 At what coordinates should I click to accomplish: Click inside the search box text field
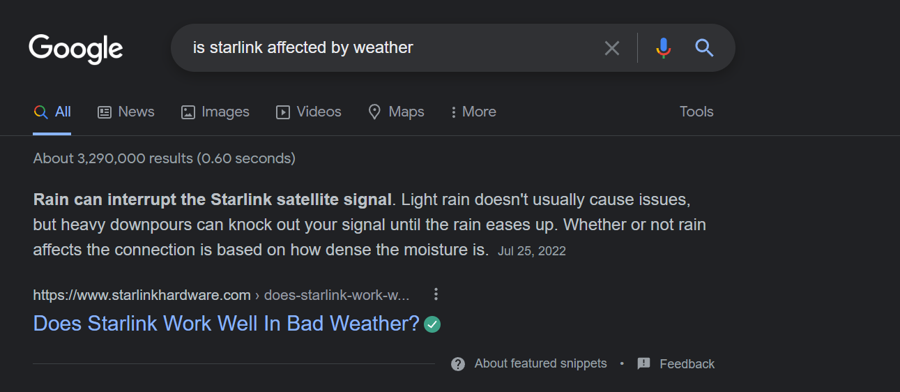(390, 48)
